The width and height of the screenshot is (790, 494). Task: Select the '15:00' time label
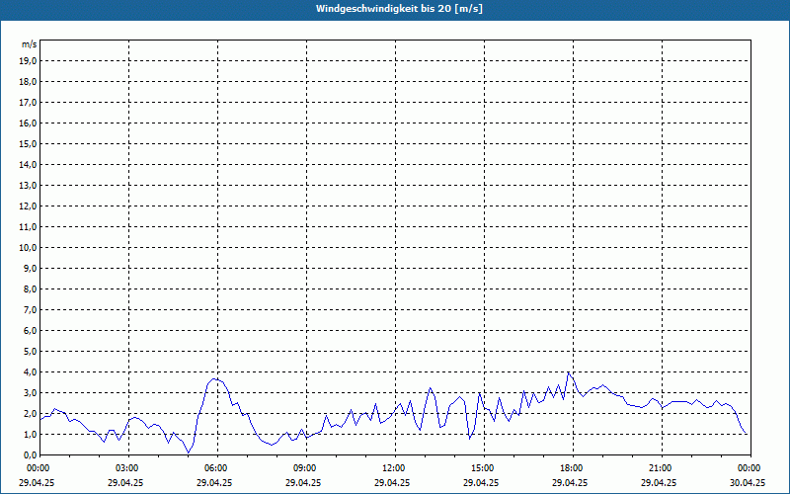482,468
